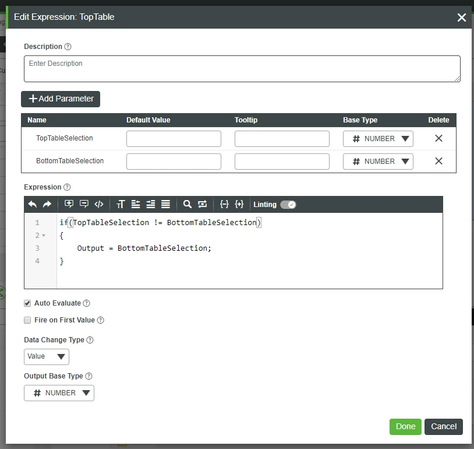Image resolution: width=474 pixels, height=449 pixels.
Task: Collapse the code fold arrow on line 2
Action: (44, 236)
